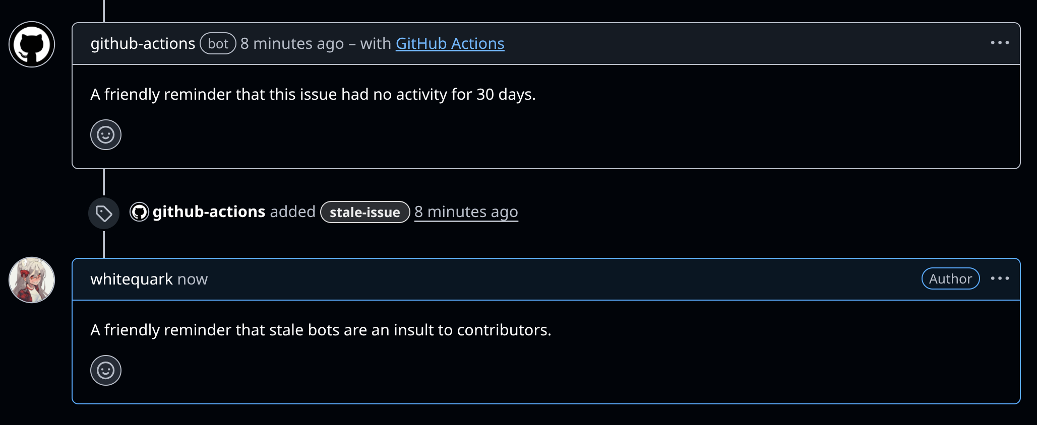This screenshot has height=425, width=1037.
Task: Open bold github-actions name in label event
Action: tap(209, 212)
